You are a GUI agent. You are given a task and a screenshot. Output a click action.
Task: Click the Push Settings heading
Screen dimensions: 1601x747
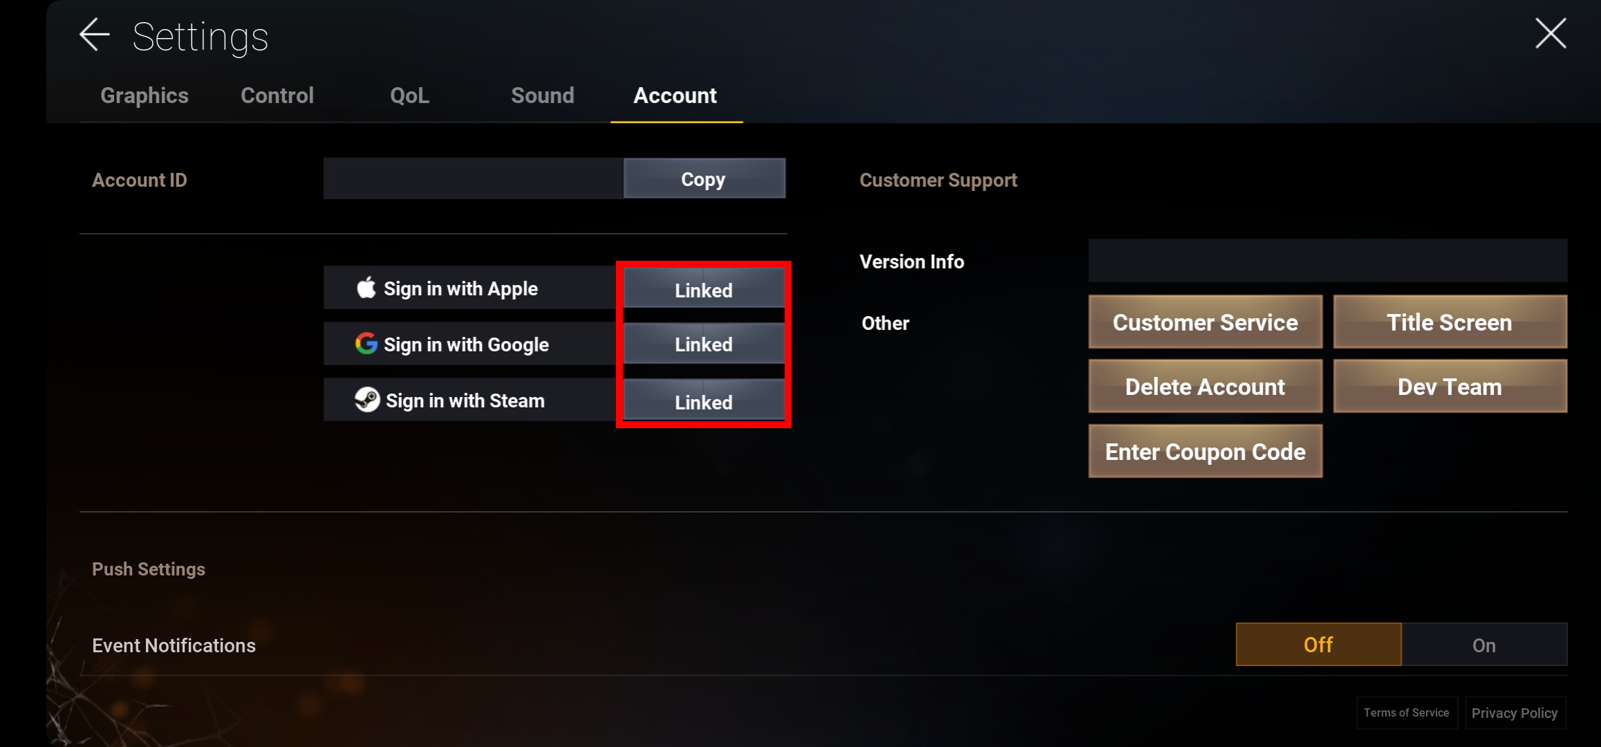click(149, 569)
